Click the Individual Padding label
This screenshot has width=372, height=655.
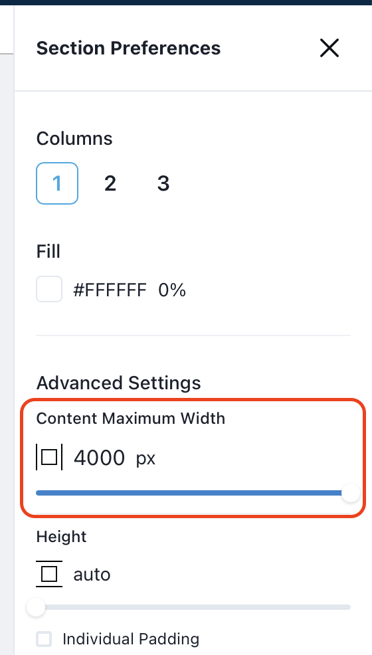131,639
